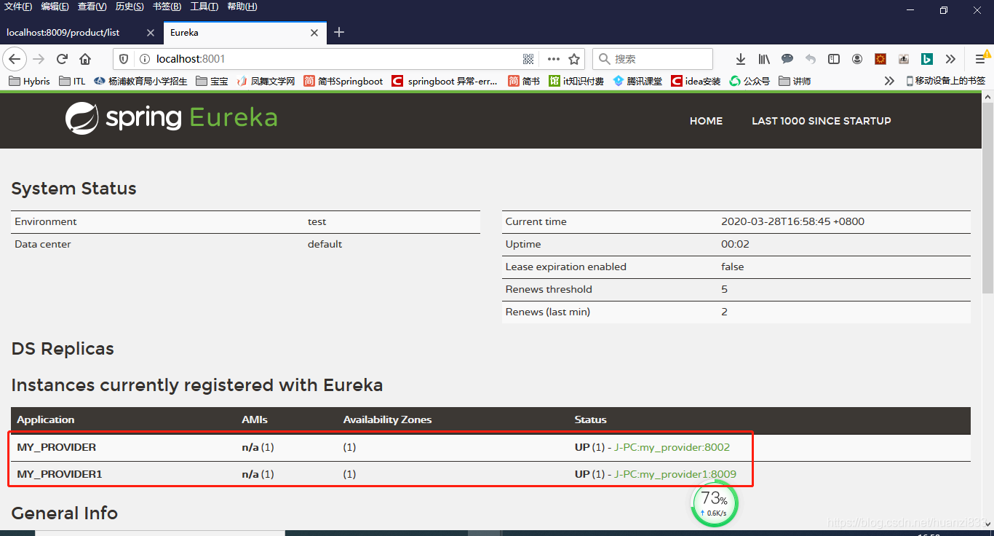Select the Renews threshold row label
The width and height of the screenshot is (994, 536).
point(549,289)
